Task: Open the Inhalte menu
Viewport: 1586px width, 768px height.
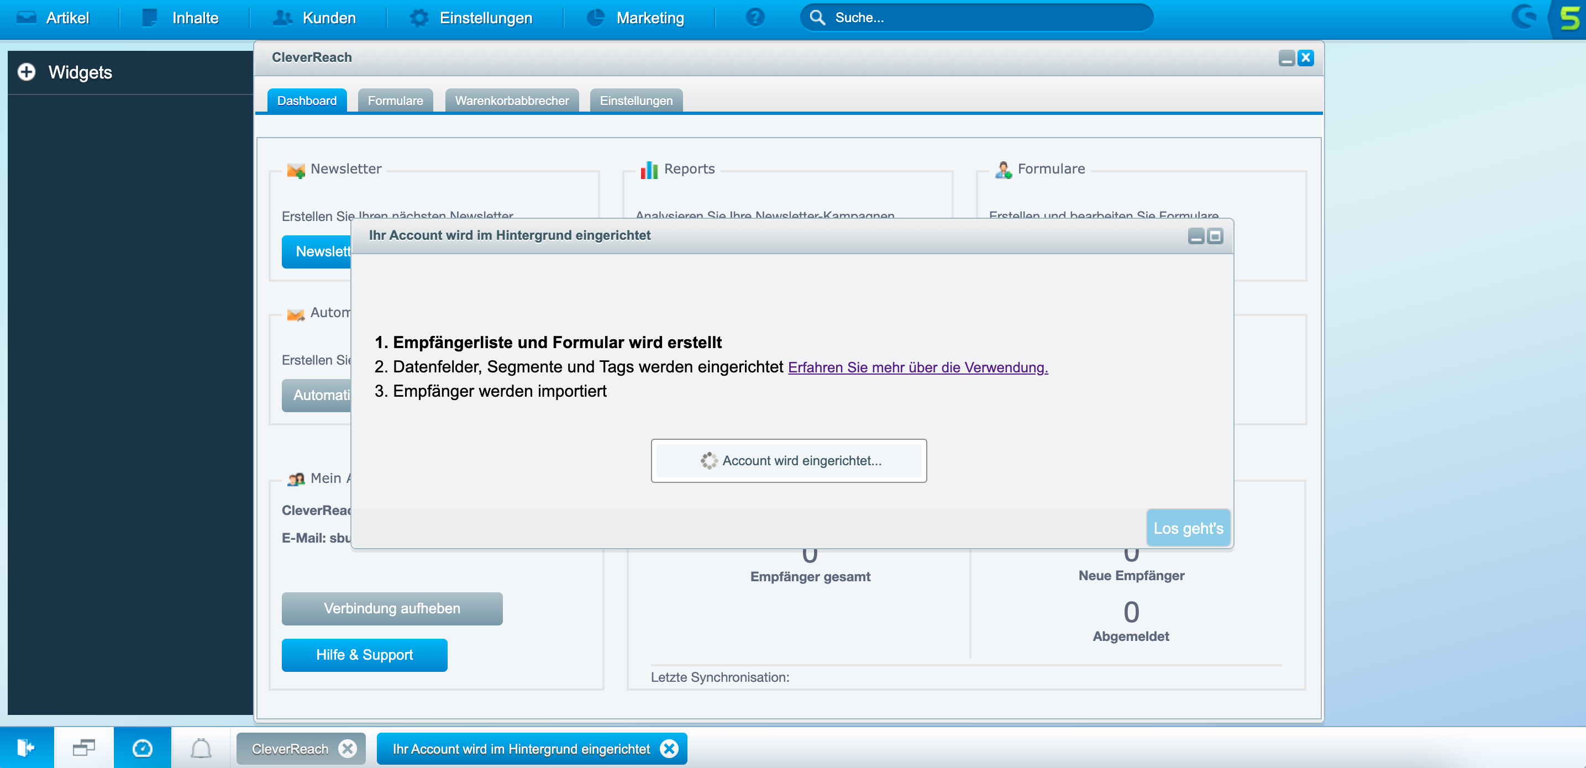Action: click(180, 18)
